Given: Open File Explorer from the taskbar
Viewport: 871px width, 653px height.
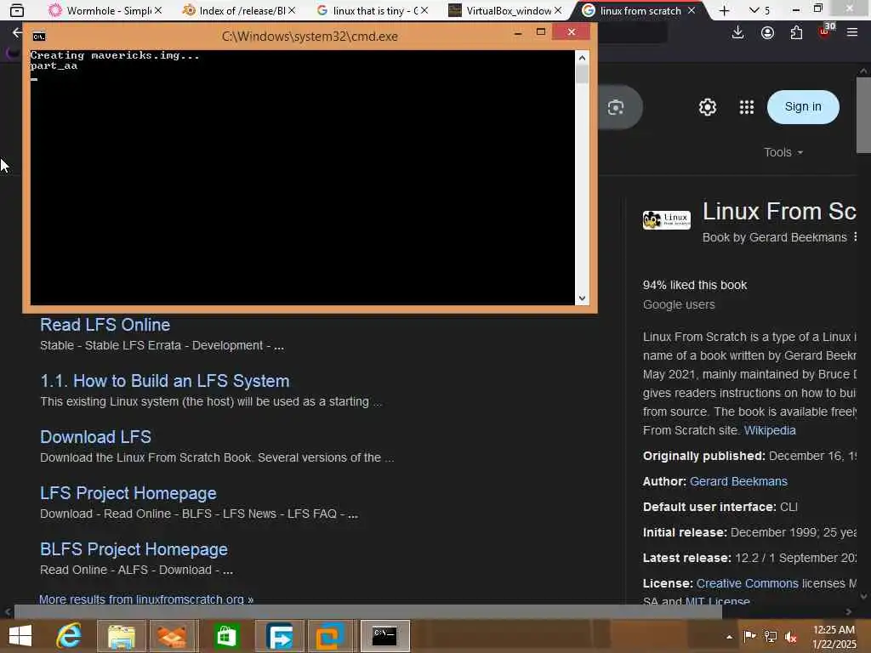Looking at the screenshot, I should (x=121, y=636).
